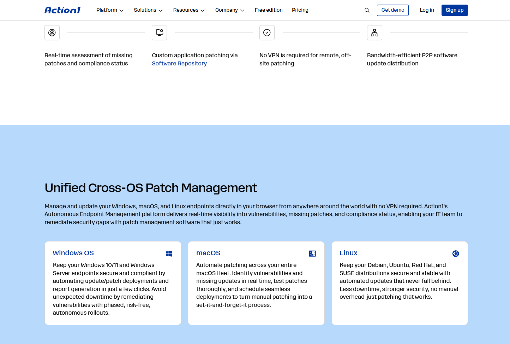This screenshot has width=510, height=344.
Task: Expand the Solutions menu
Action: point(148,10)
